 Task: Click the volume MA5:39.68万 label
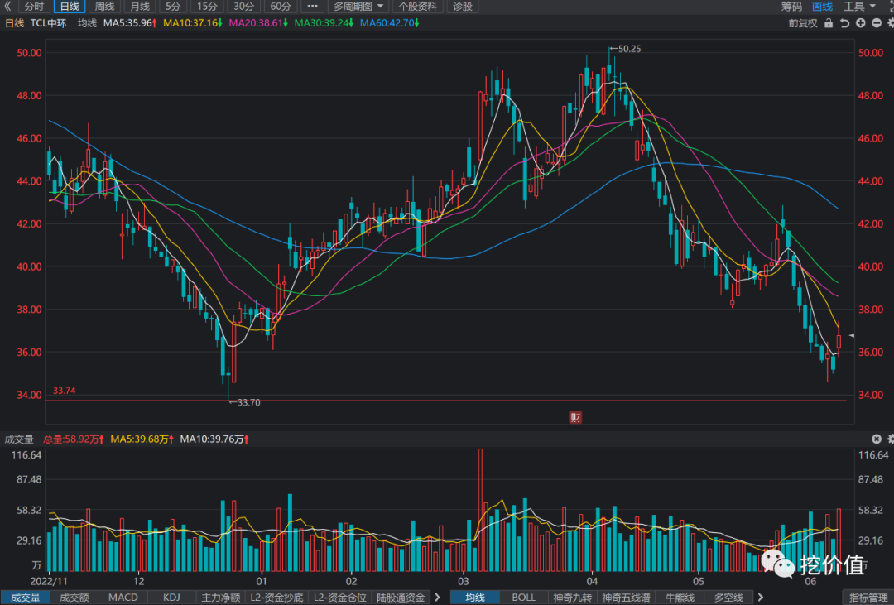(x=143, y=439)
